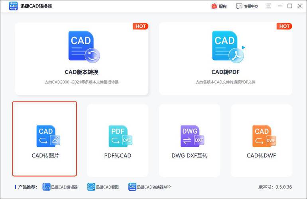Click the 迅捷CAD编辑器 product icon
The height and width of the screenshot is (199, 307).
pyautogui.click(x=46, y=187)
